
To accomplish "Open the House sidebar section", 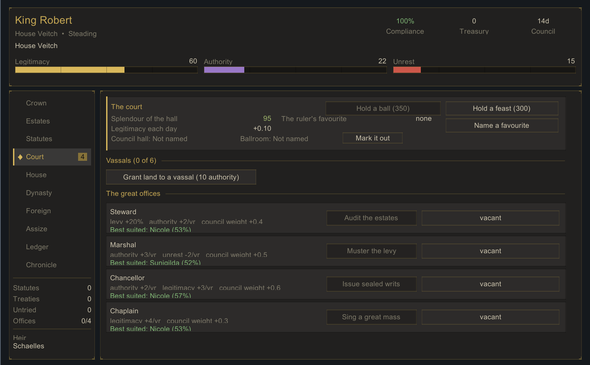I will (x=52, y=175).
